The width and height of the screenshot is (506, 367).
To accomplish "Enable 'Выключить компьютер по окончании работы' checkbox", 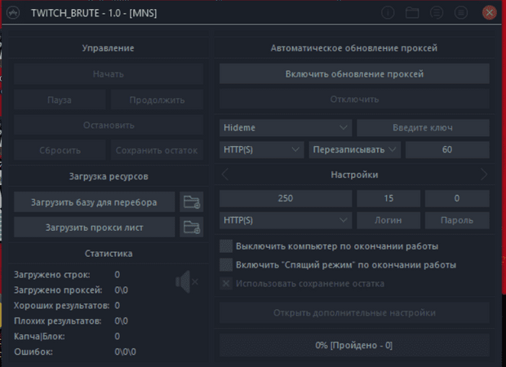I will (226, 246).
